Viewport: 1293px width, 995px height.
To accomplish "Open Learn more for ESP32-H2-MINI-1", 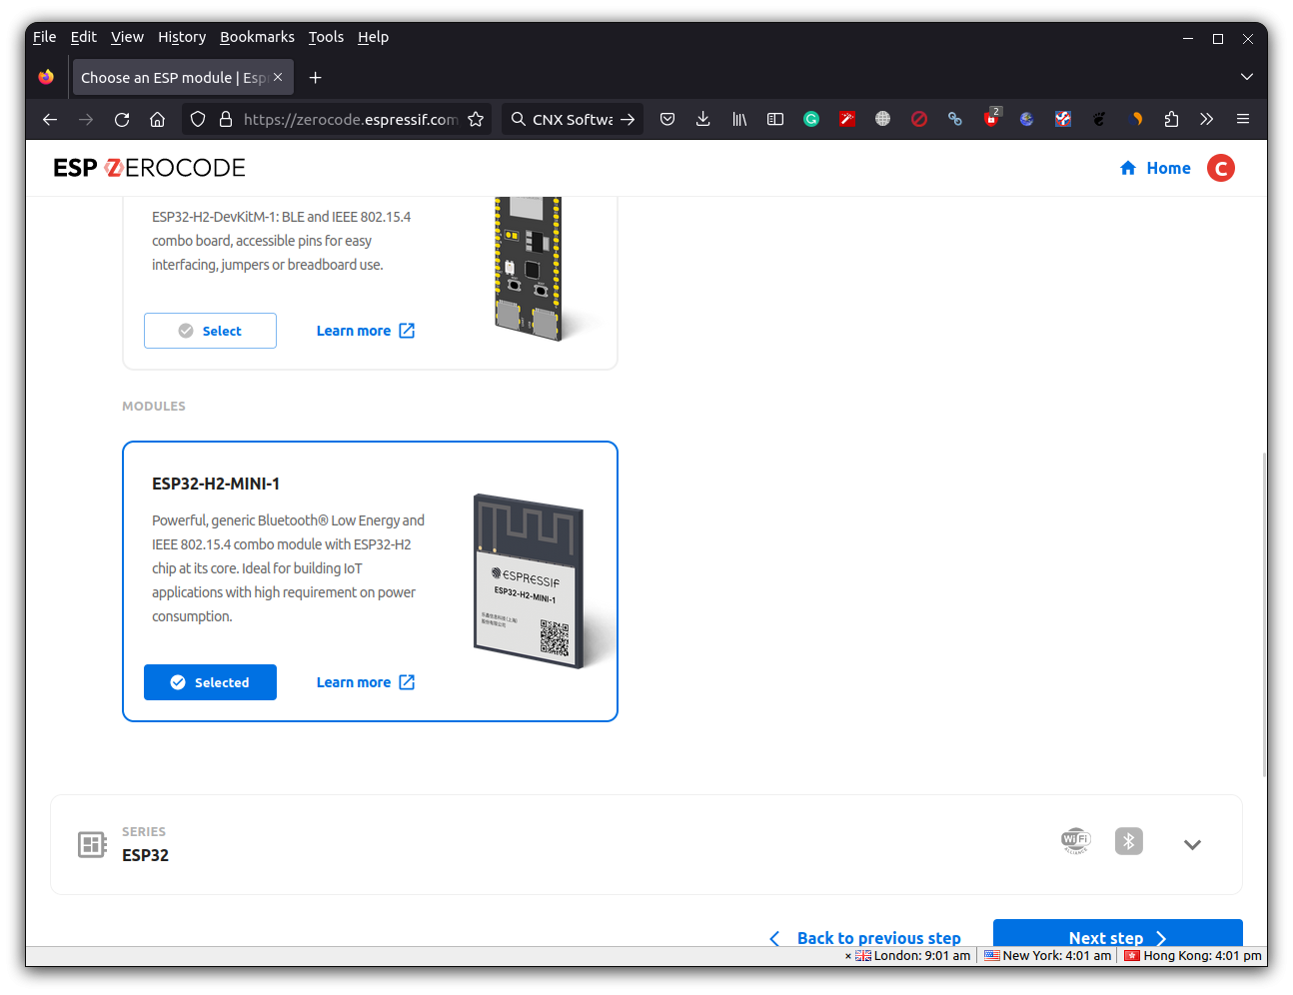I will pos(366,682).
